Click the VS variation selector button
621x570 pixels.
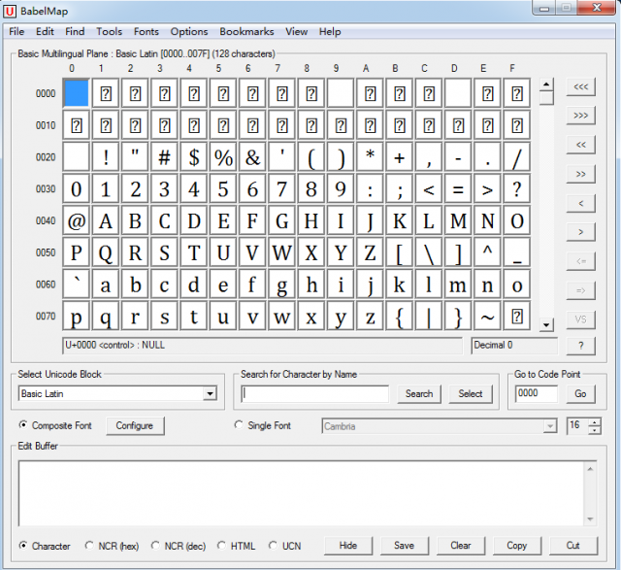pyautogui.click(x=580, y=319)
